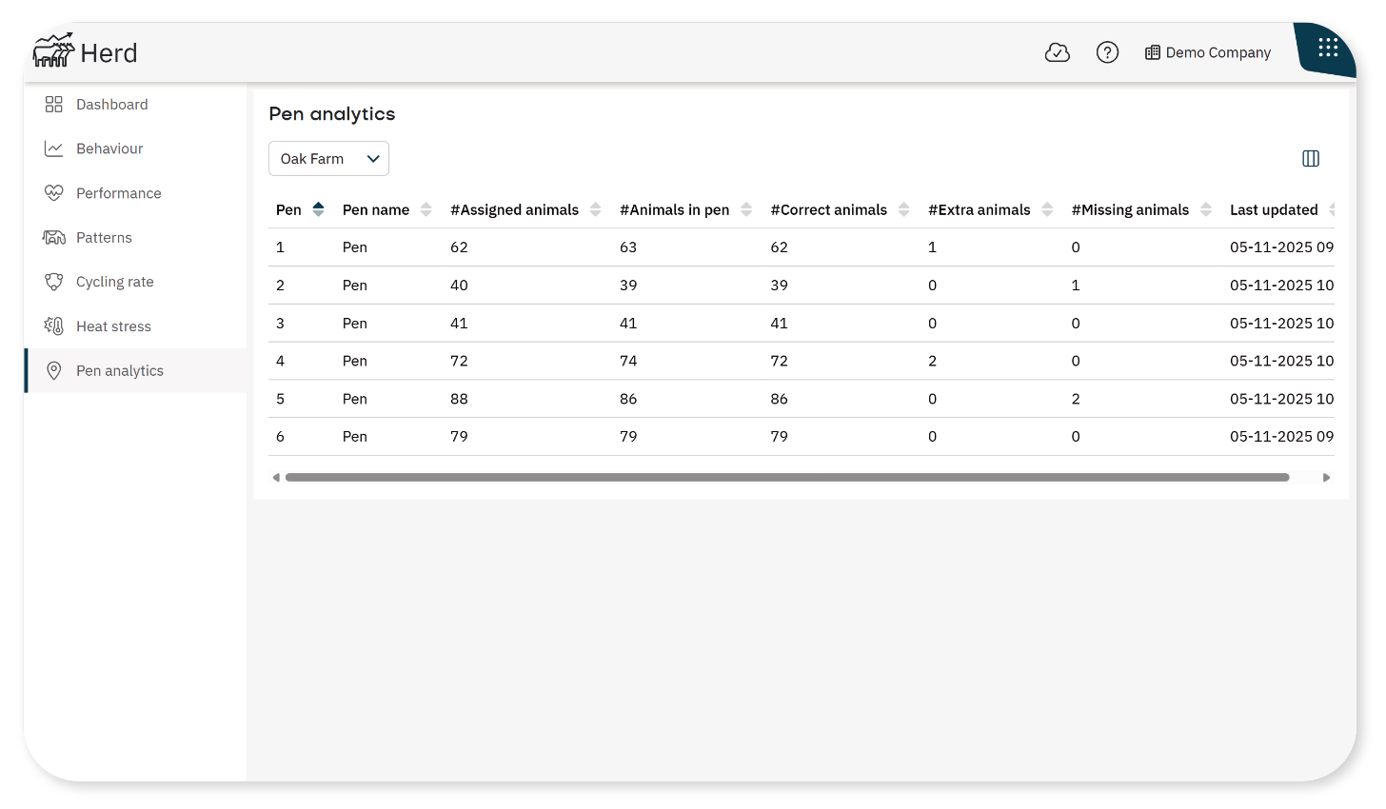
Task: Click the column settings icon
Action: click(1311, 159)
